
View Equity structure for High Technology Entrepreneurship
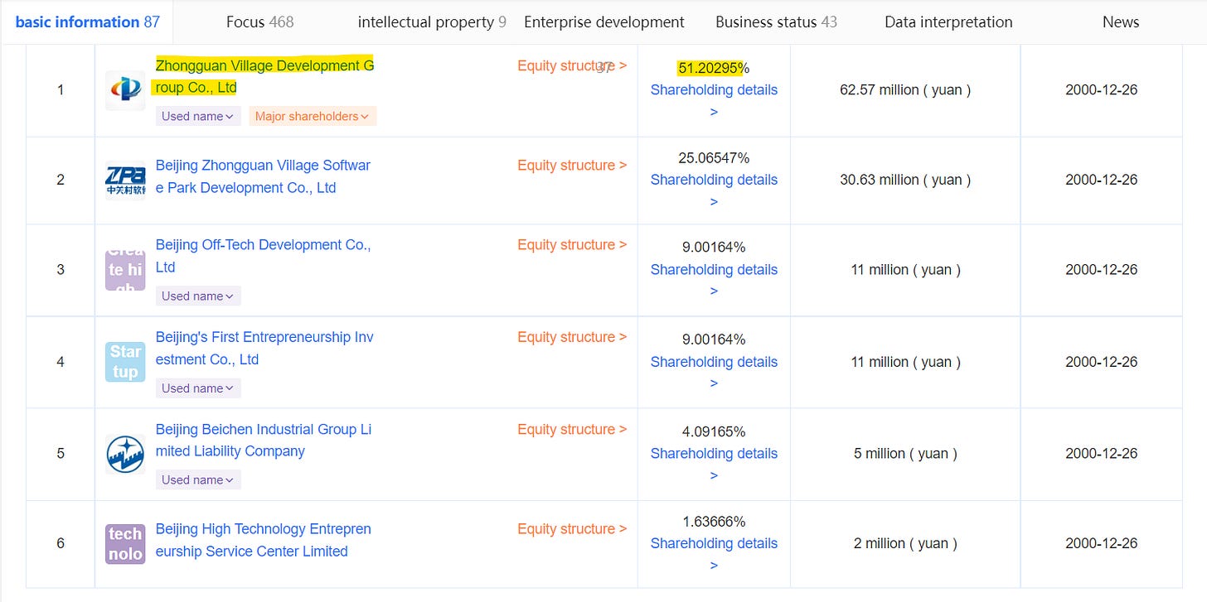tap(572, 528)
